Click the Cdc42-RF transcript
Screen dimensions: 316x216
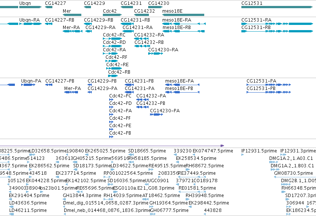(x=112, y=61)
